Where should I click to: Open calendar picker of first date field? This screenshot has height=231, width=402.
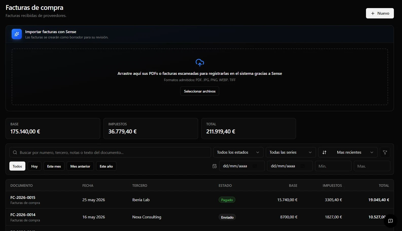pos(255,166)
